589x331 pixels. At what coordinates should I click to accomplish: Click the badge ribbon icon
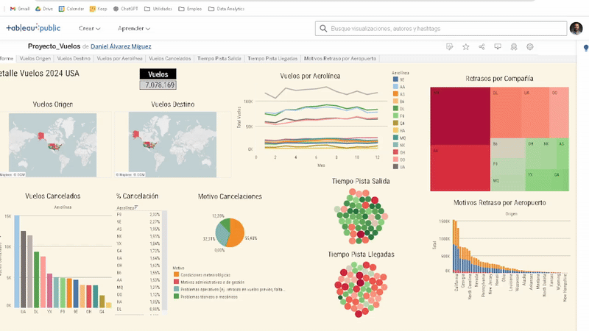coord(514,46)
